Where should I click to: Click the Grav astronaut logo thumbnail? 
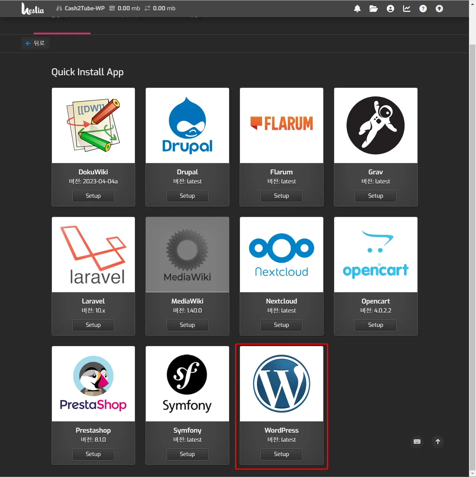[x=376, y=125]
